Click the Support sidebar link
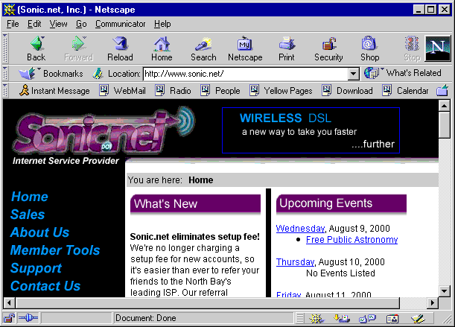The image size is (455, 327). coord(36,268)
